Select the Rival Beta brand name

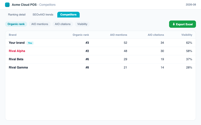click(16, 59)
